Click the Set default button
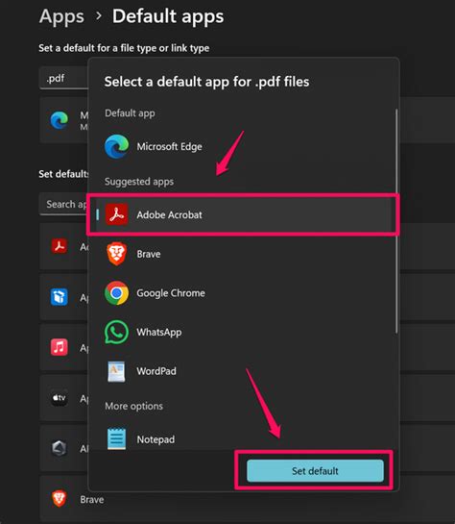Screen dimensions: 455x524 315,471
